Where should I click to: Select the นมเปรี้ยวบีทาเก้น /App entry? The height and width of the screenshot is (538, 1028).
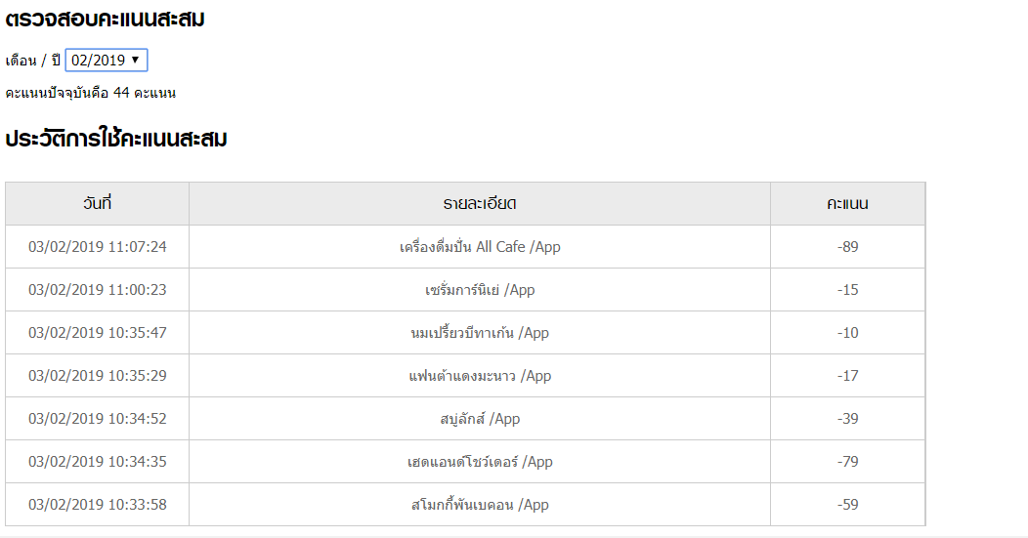[480, 333]
